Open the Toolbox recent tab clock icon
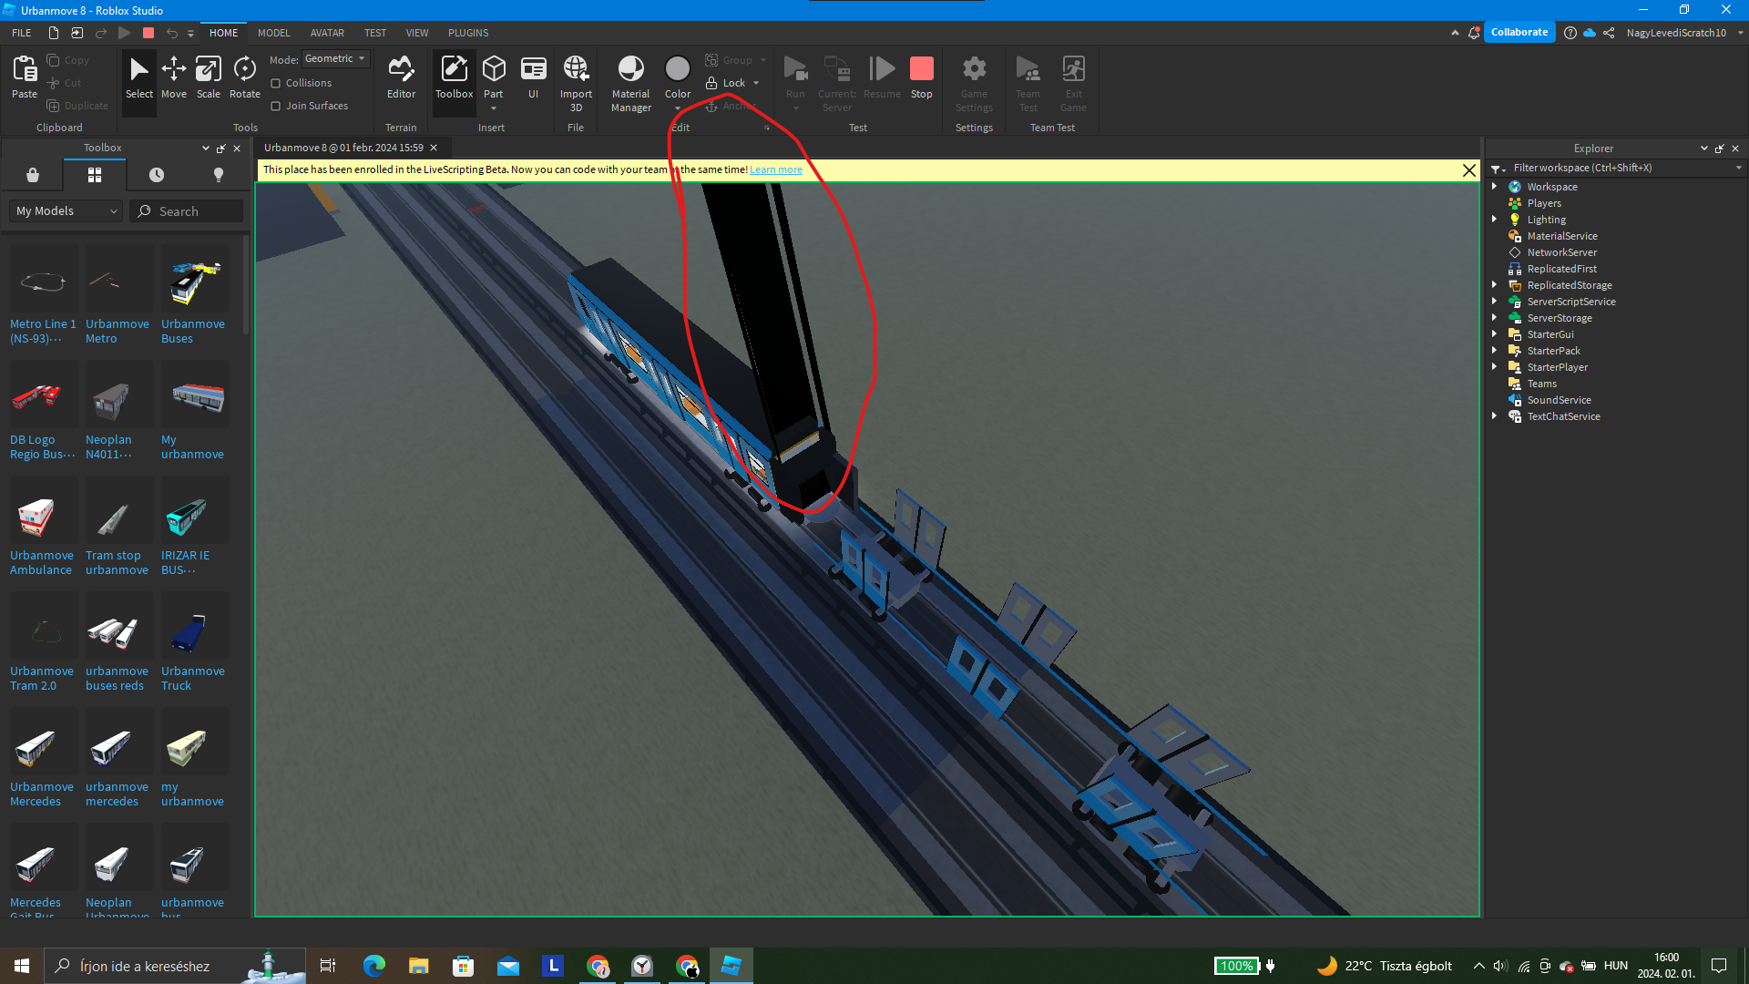Image resolution: width=1749 pixels, height=984 pixels. (x=157, y=175)
